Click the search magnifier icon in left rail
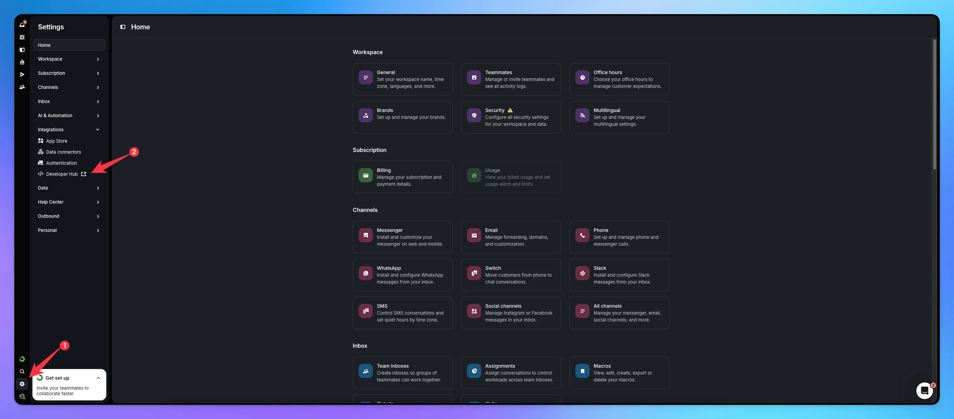The width and height of the screenshot is (954, 419). tap(22, 371)
